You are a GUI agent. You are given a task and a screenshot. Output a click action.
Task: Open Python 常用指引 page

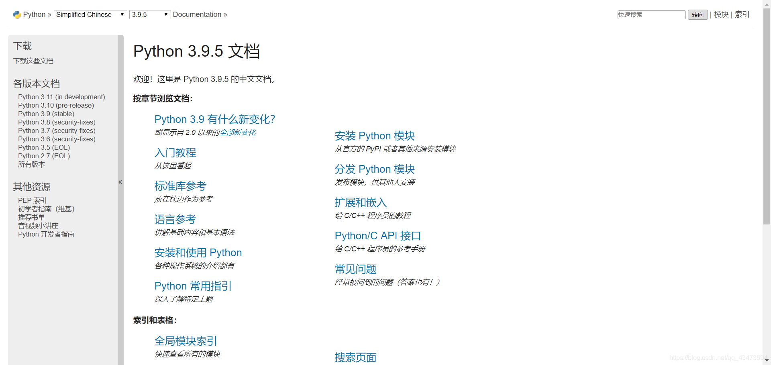193,286
